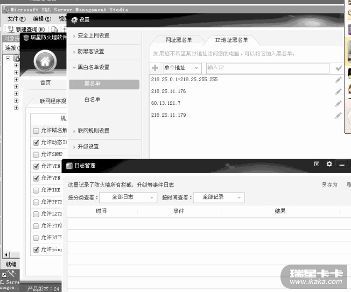Edit the 218.25.11.179 entry pencil icon
The height and width of the screenshot is (292, 351).
tap(338, 115)
